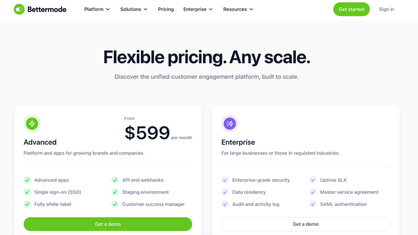Viewport: 418px width, 235px height.
Task: Expand the Platform dropdown menu
Action: [x=97, y=9]
